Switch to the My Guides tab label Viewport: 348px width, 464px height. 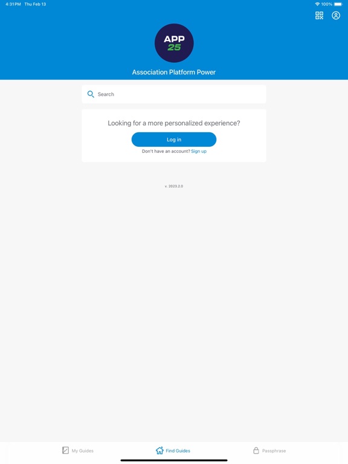coord(83,451)
